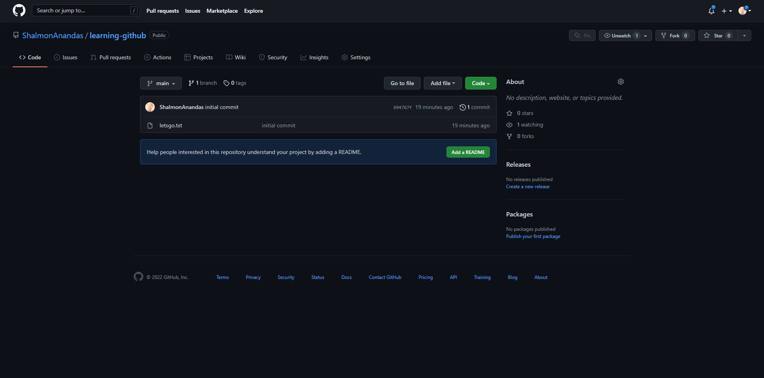Switch to the Wiki tab
The height and width of the screenshot is (378, 764).
236,57
